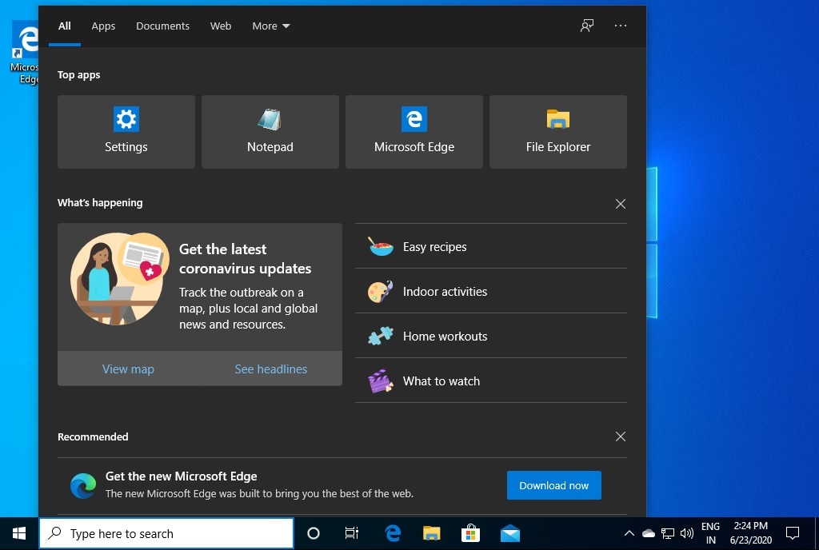Open the See headlines link
Screen dimensions: 819x550
[x=271, y=369]
